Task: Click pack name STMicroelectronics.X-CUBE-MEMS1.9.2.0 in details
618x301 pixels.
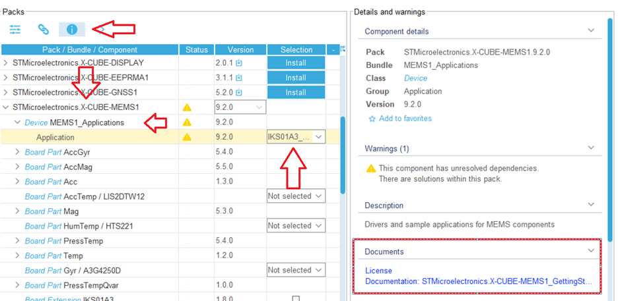Action: click(477, 52)
